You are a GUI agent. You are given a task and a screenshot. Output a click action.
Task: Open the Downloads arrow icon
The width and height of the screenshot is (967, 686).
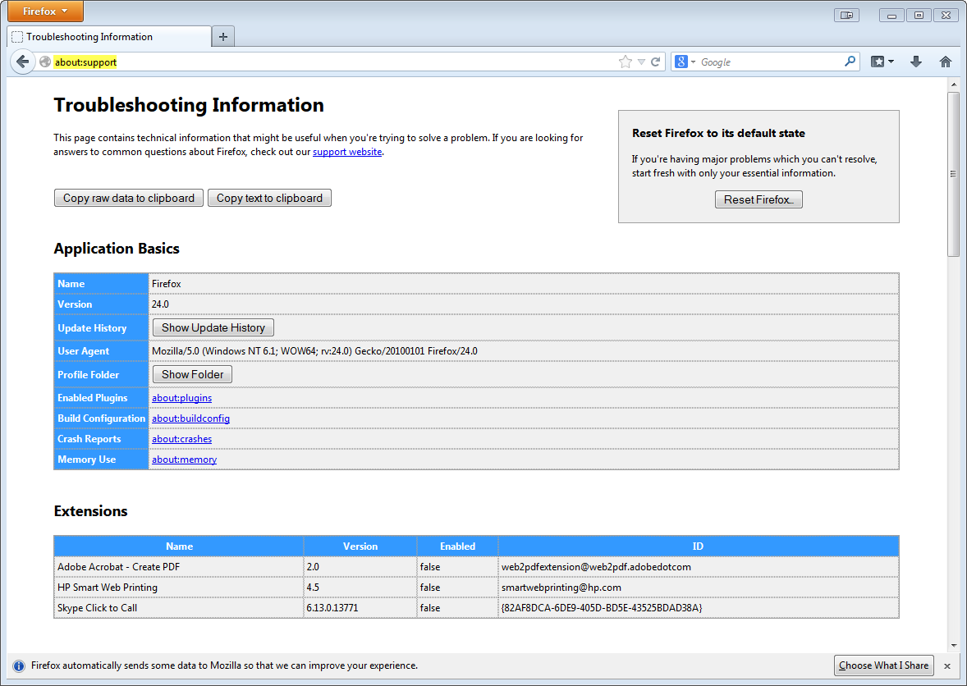point(916,62)
